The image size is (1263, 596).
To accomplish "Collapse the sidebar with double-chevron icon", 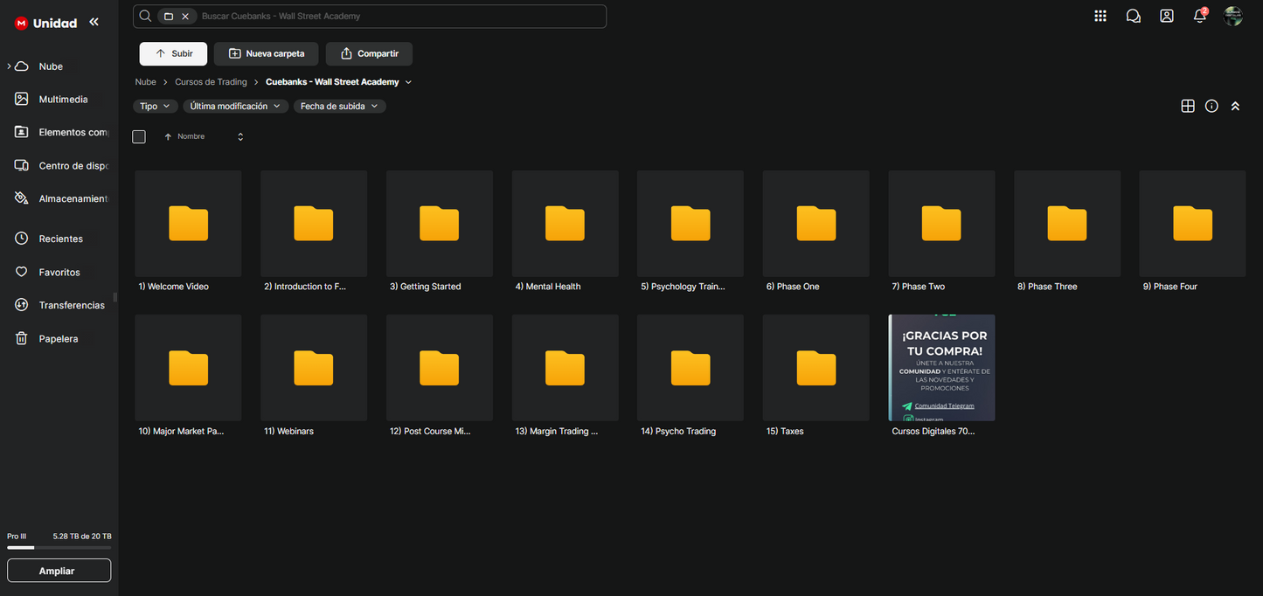I will 94,22.
